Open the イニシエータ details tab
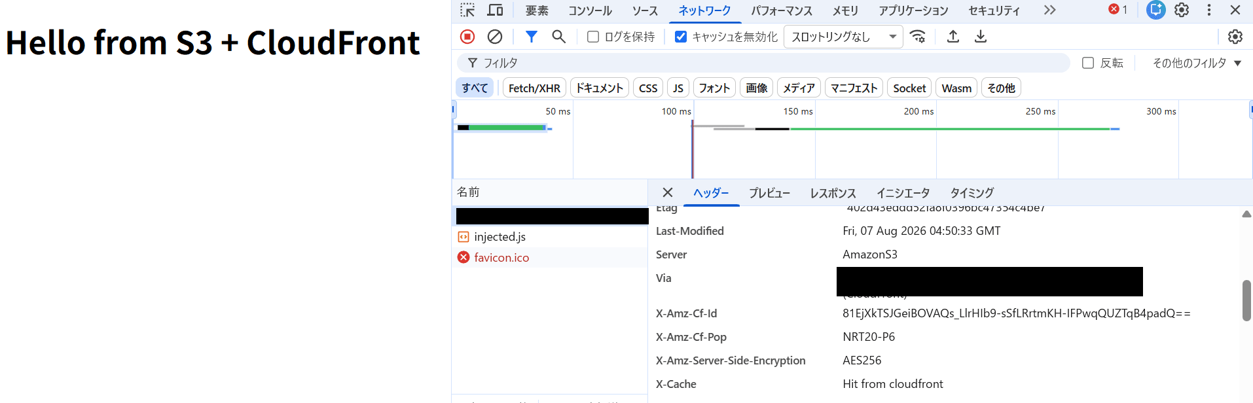 click(x=903, y=193)
